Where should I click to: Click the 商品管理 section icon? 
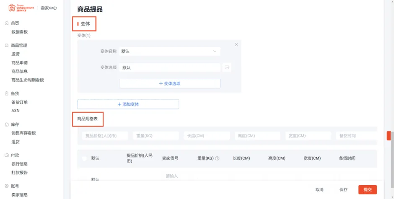(x=7, y=45)
